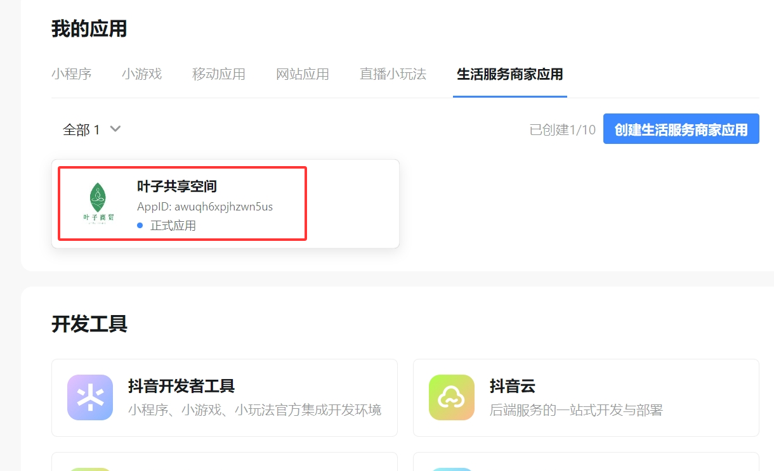
Task: Switch to the 小游戏 tab
Action: coord(142,74)
